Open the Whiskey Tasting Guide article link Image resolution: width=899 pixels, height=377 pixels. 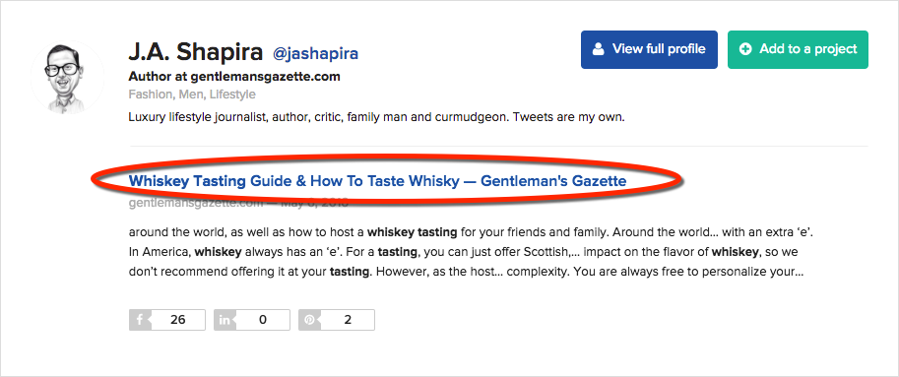coord(377,181)
